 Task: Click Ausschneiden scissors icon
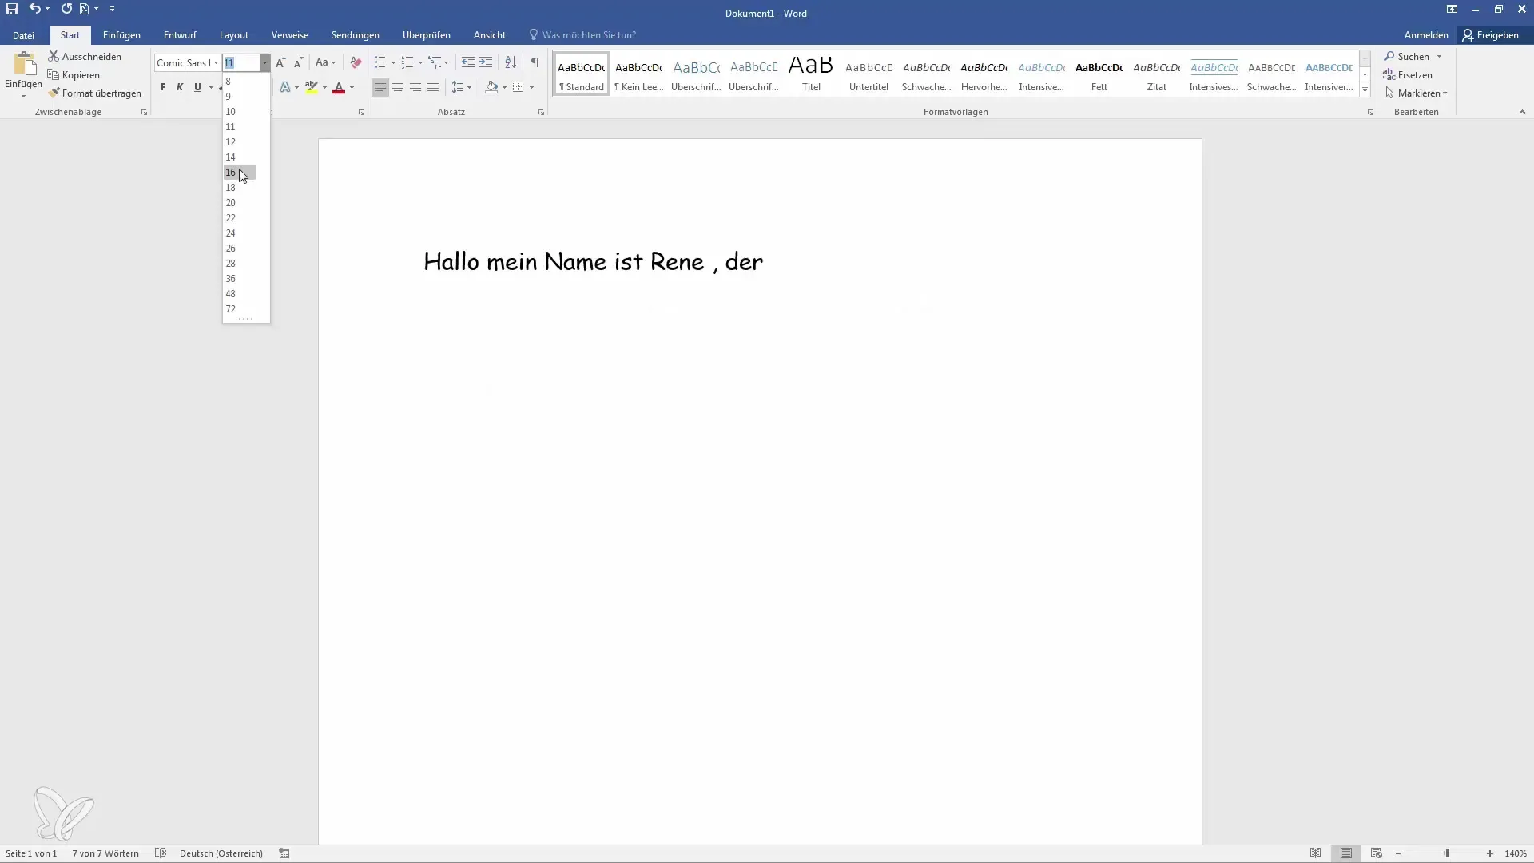tap(54, 56)
